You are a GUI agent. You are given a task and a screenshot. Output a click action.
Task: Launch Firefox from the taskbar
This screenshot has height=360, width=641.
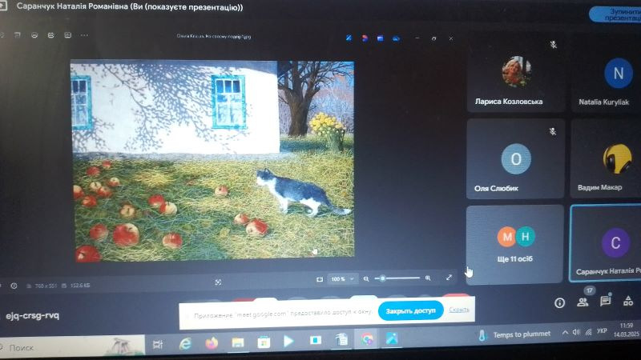[212, 343]
